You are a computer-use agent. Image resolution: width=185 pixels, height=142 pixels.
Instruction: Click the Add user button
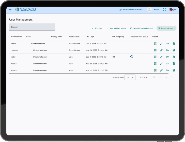97,28
